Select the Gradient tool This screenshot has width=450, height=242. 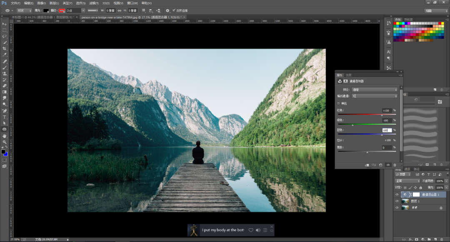pos(4,92)
